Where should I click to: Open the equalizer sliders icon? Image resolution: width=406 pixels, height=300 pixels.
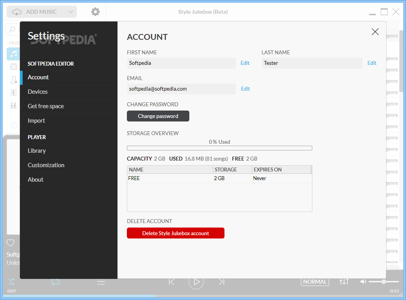[x=344, y=282]
